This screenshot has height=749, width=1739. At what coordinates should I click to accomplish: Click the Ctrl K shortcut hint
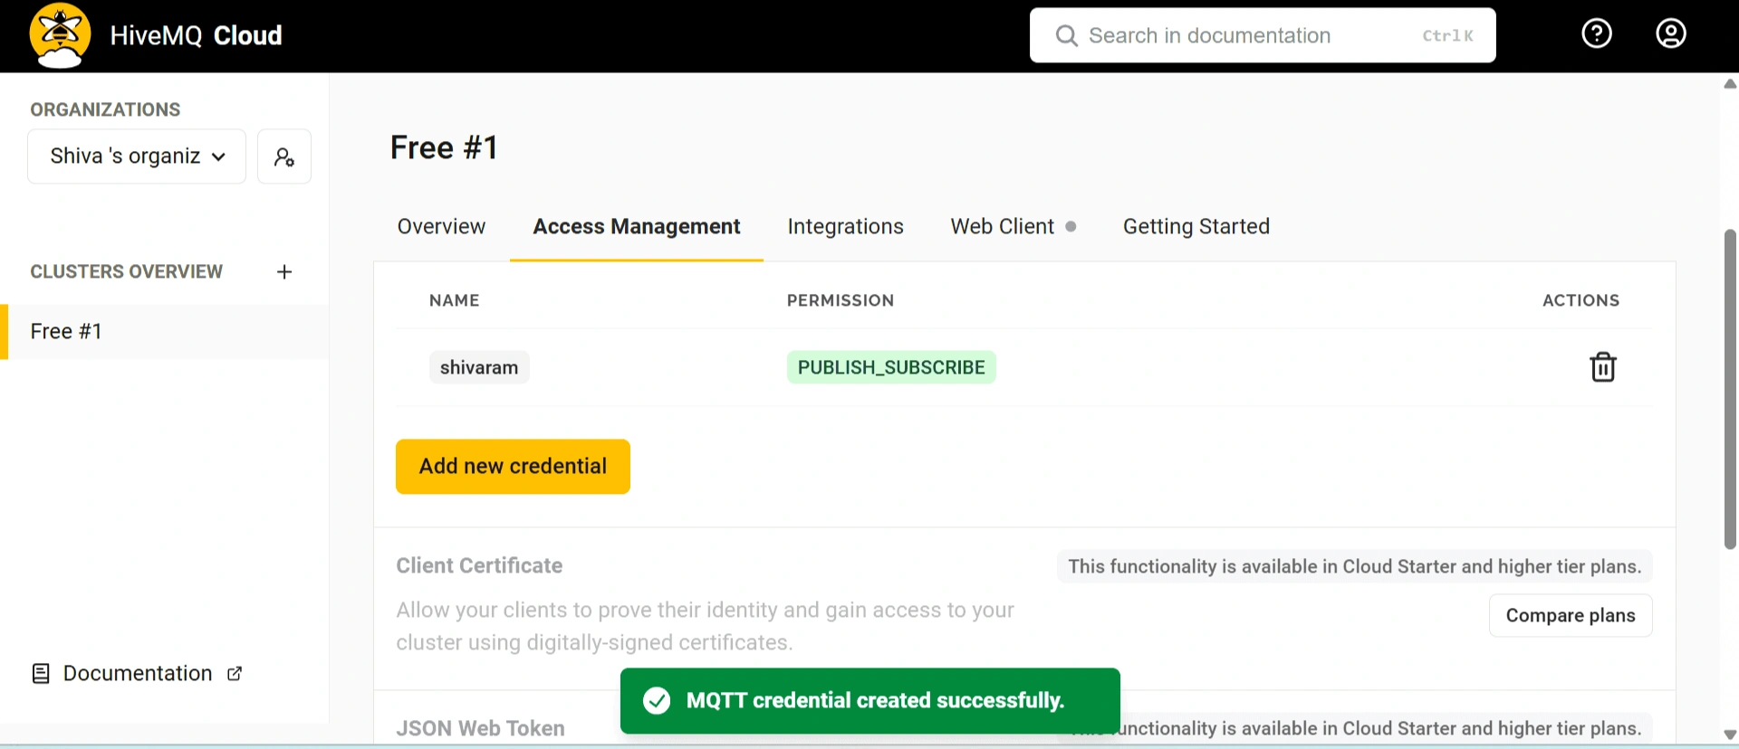[1447, 35]
